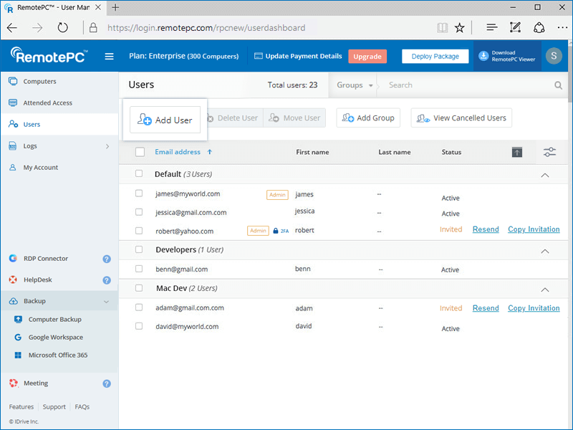Click the search magnifier icon
This screenshot has height=430, width=573.
pyautogui.click(x=558, y=85)
